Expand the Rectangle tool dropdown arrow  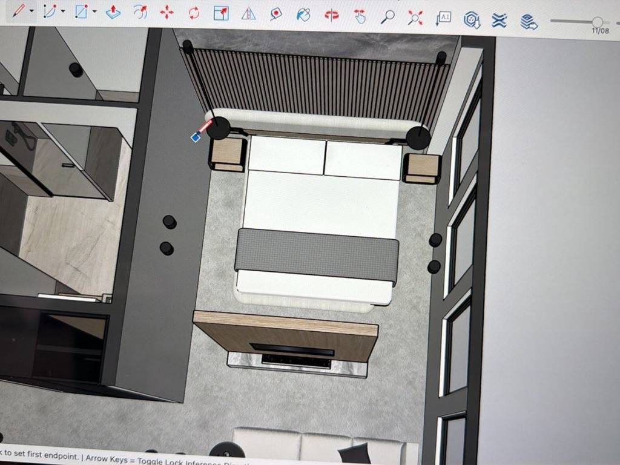(94, 12)
